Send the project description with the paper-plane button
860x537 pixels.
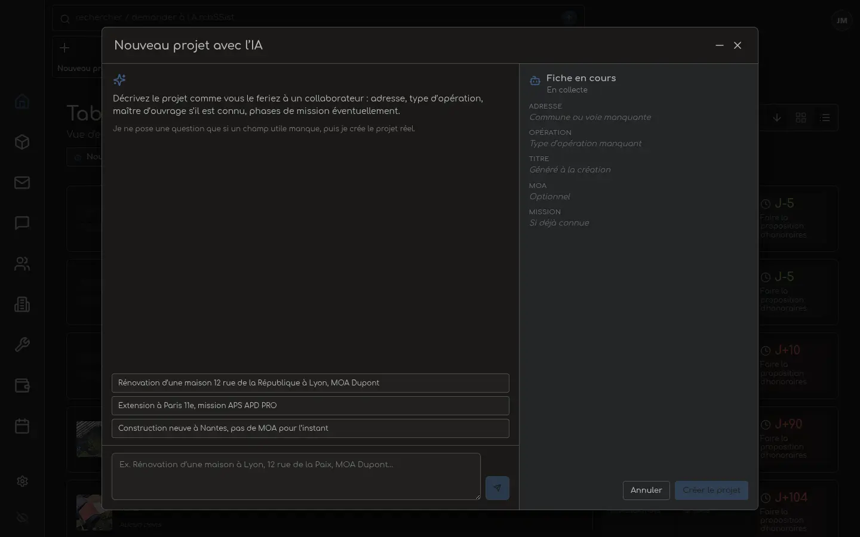click(497, 488)
